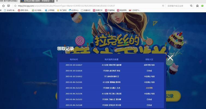Click the star favorite icon in address bar

15,6
